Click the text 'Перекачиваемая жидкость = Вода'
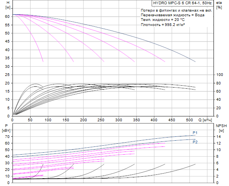The width and height of the screenshot is (229, 186). (173, 15)
